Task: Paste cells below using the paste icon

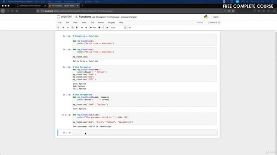Action: click(x=77, y=28)
